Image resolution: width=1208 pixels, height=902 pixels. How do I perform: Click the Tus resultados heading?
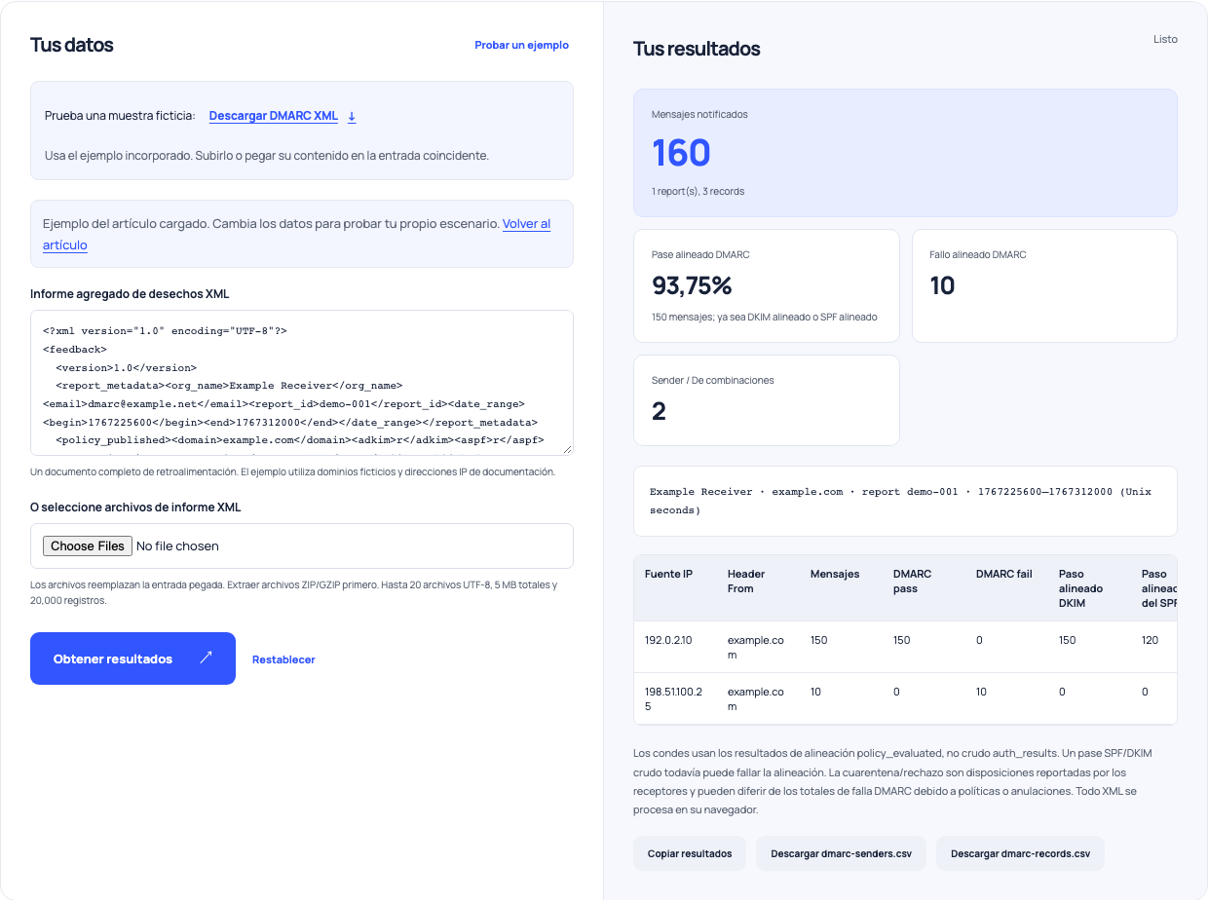point(697,49)
